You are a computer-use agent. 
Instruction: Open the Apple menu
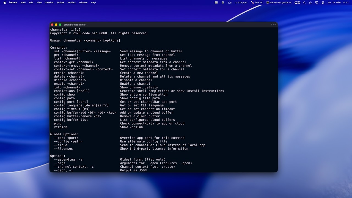click(4, 2)
